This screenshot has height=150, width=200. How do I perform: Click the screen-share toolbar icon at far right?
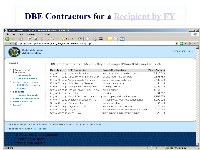[122, 39]
